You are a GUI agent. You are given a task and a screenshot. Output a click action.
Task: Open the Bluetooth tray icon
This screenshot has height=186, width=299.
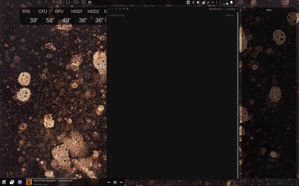click(193, 2)
